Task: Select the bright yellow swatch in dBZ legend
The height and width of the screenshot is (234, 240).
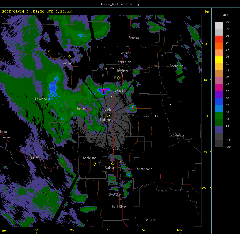Action: tap(219, 60)
